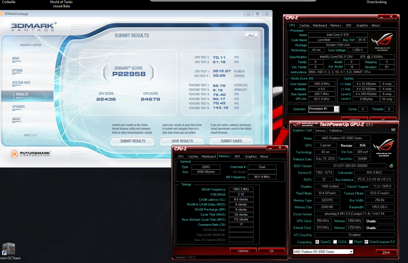Click the CPU TEST 1 value 3512.97
The width and height of the screenshot is (408, 263).
pyautogui.click(x=222, y=71)
